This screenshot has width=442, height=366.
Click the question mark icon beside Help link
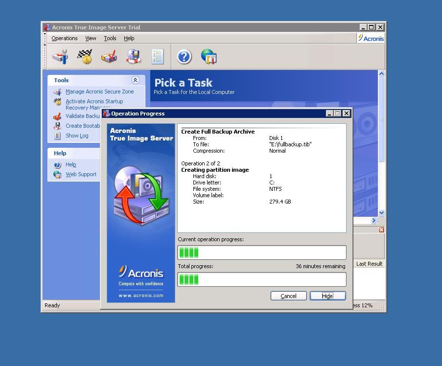[57, 165]
